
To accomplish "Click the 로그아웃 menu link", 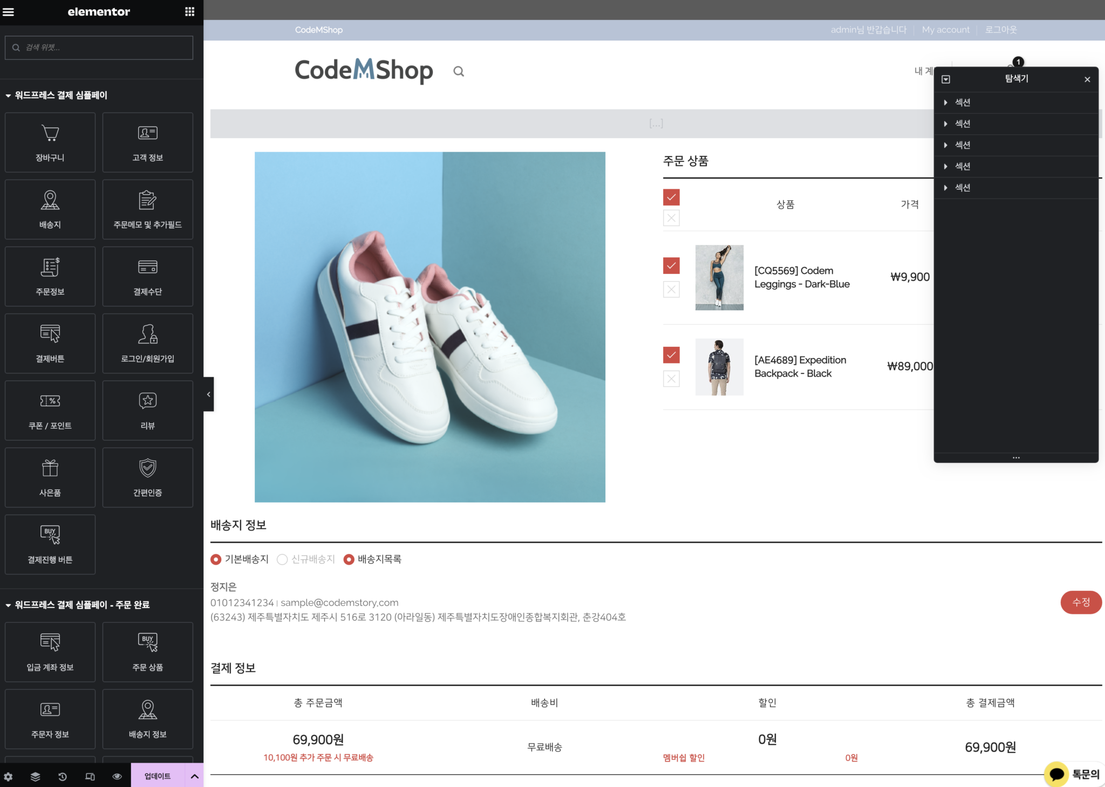I will (1000, 30).
